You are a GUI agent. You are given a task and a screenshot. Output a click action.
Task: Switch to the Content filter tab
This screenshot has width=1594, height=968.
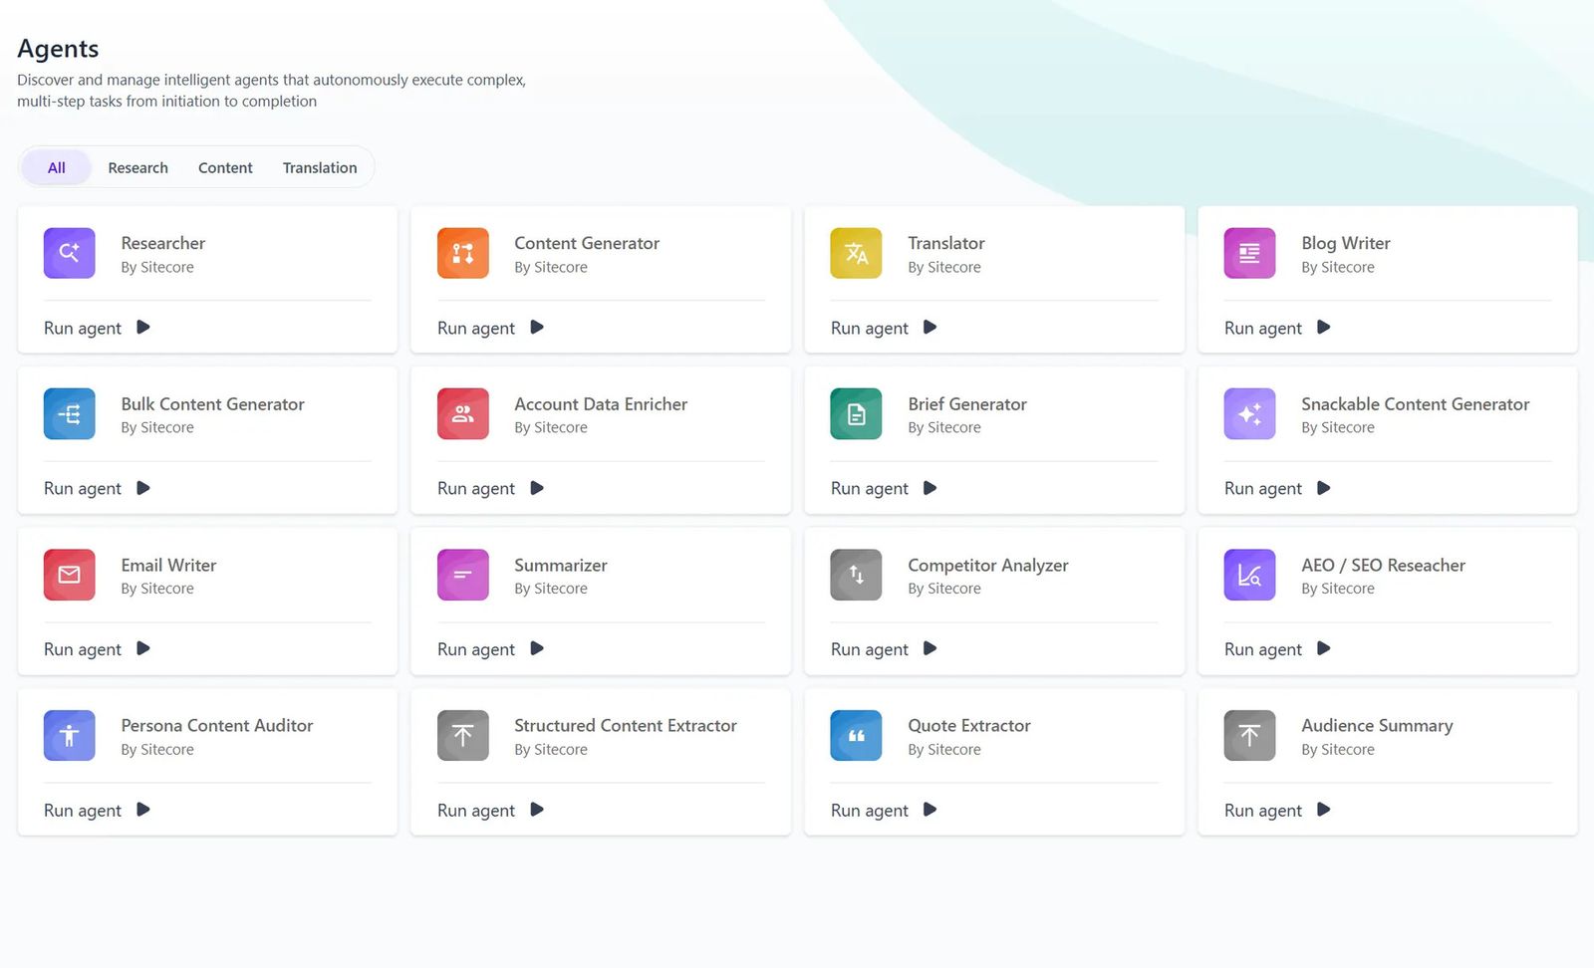click(225, 167)
